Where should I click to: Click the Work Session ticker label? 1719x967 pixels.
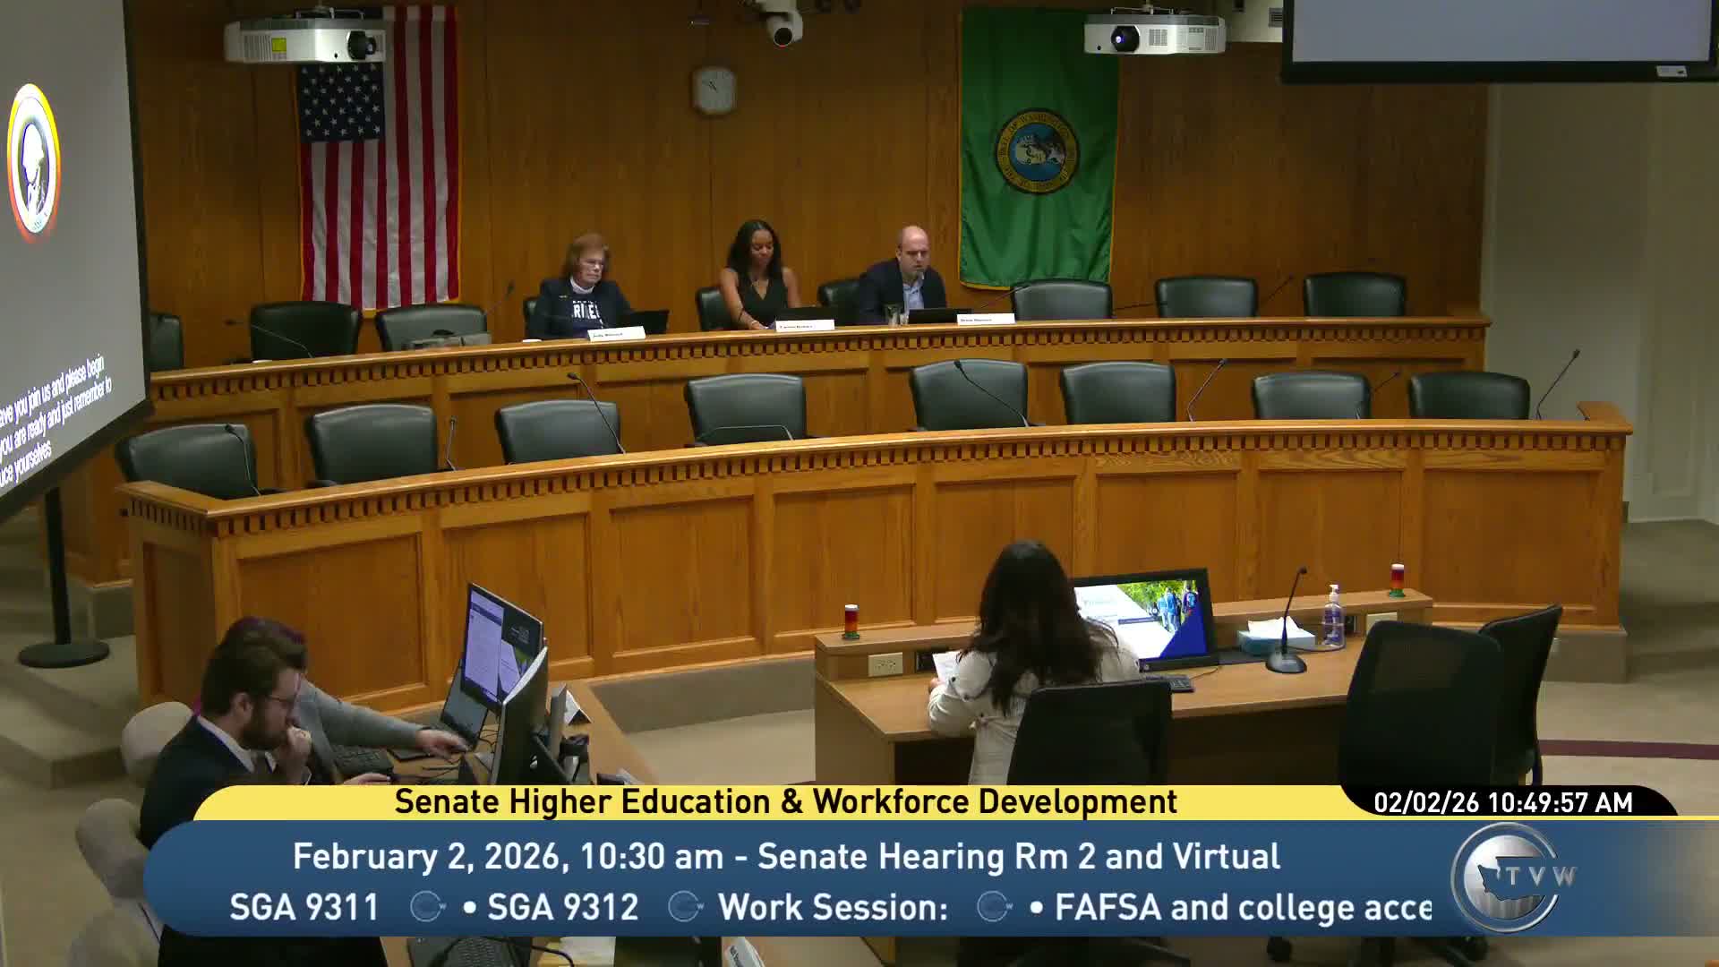click(833, 907)
